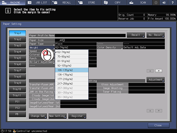Choose the 62-74g/m2 weight option
Viewport: 177px width, 133px height.
pos(72,52)
